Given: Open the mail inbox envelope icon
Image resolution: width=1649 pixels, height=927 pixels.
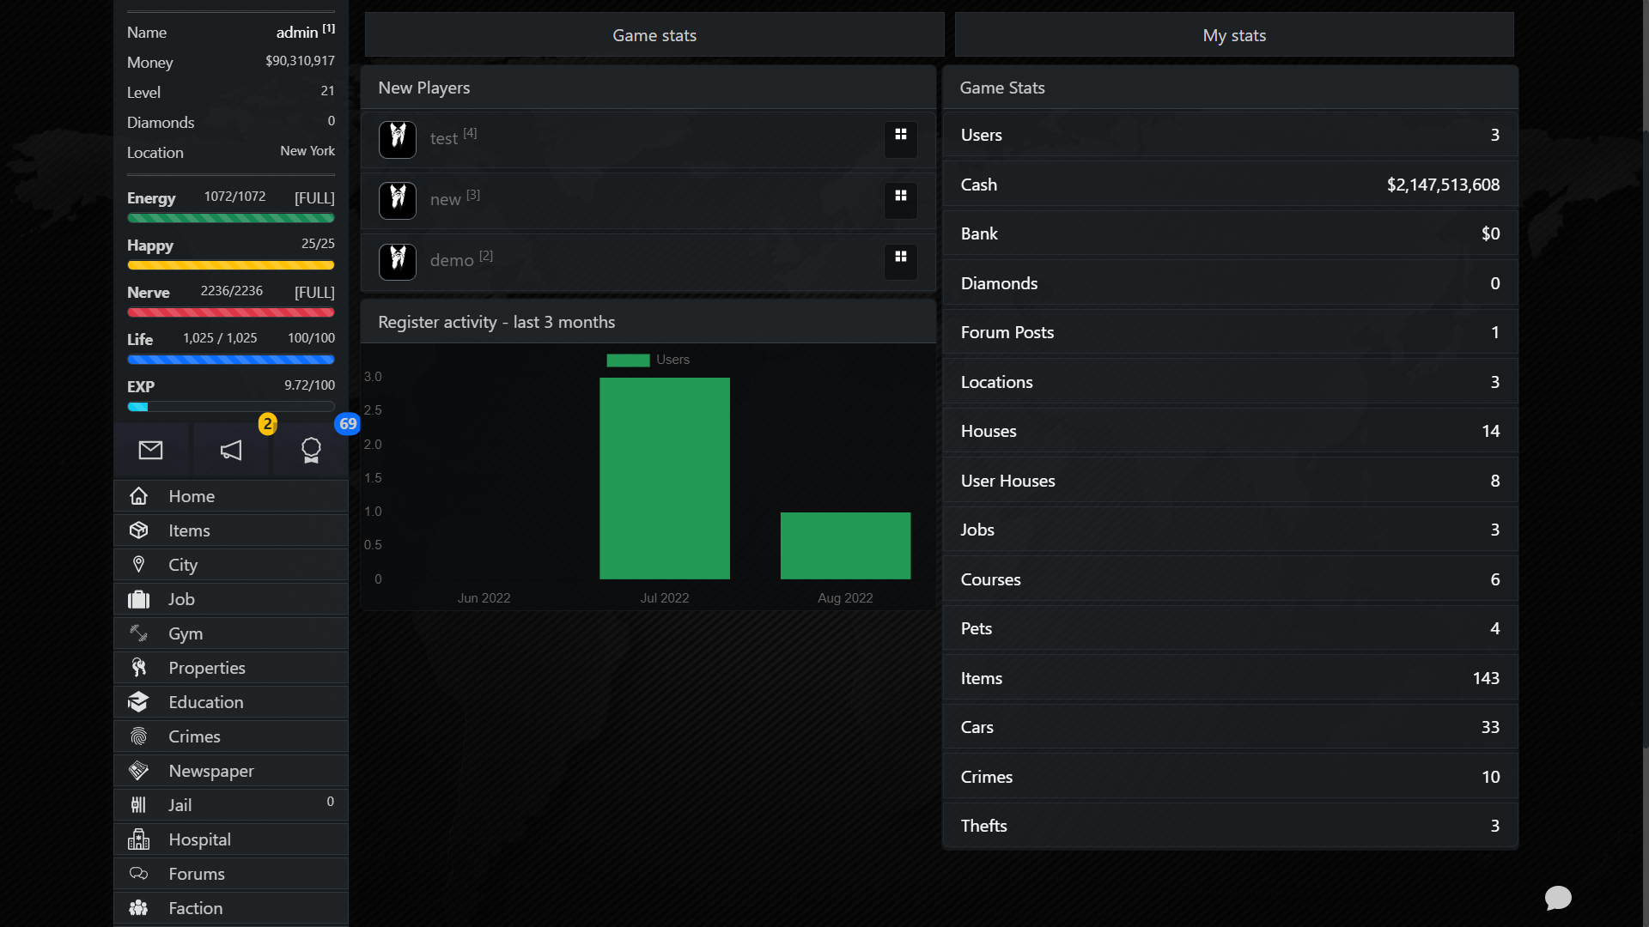Looking at the screenshot, I should pyautogui.click(x=151, y=449).
